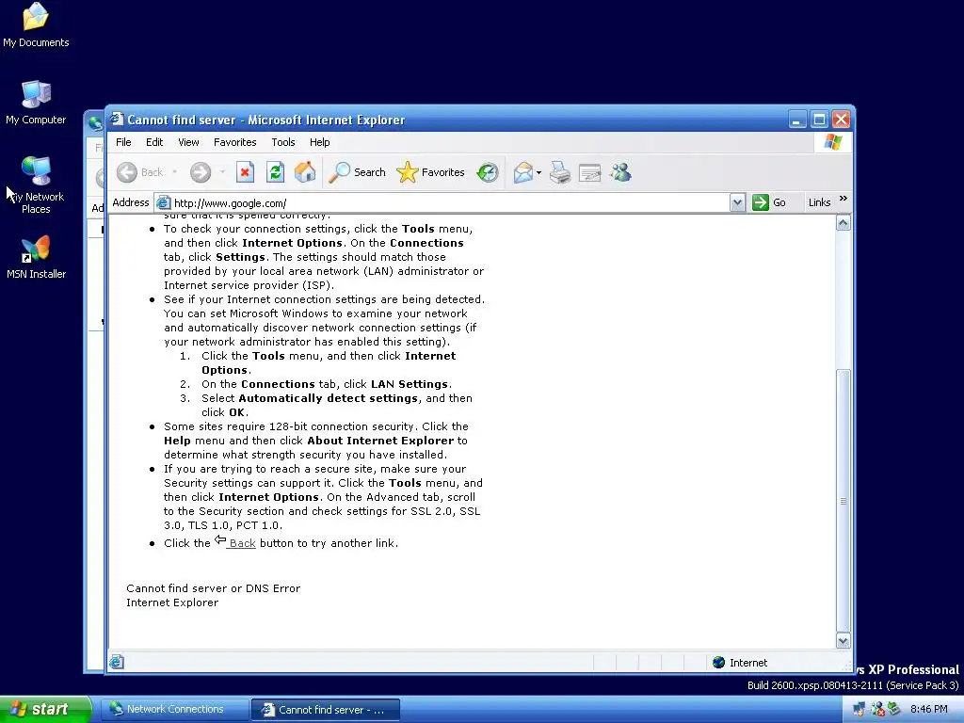The image size is (964, 723).
Task: Expand the Back button history dropdown arrow
Action: [174, 173]
